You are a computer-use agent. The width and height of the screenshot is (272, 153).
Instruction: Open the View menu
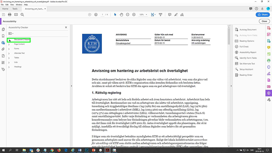(12, 5)
